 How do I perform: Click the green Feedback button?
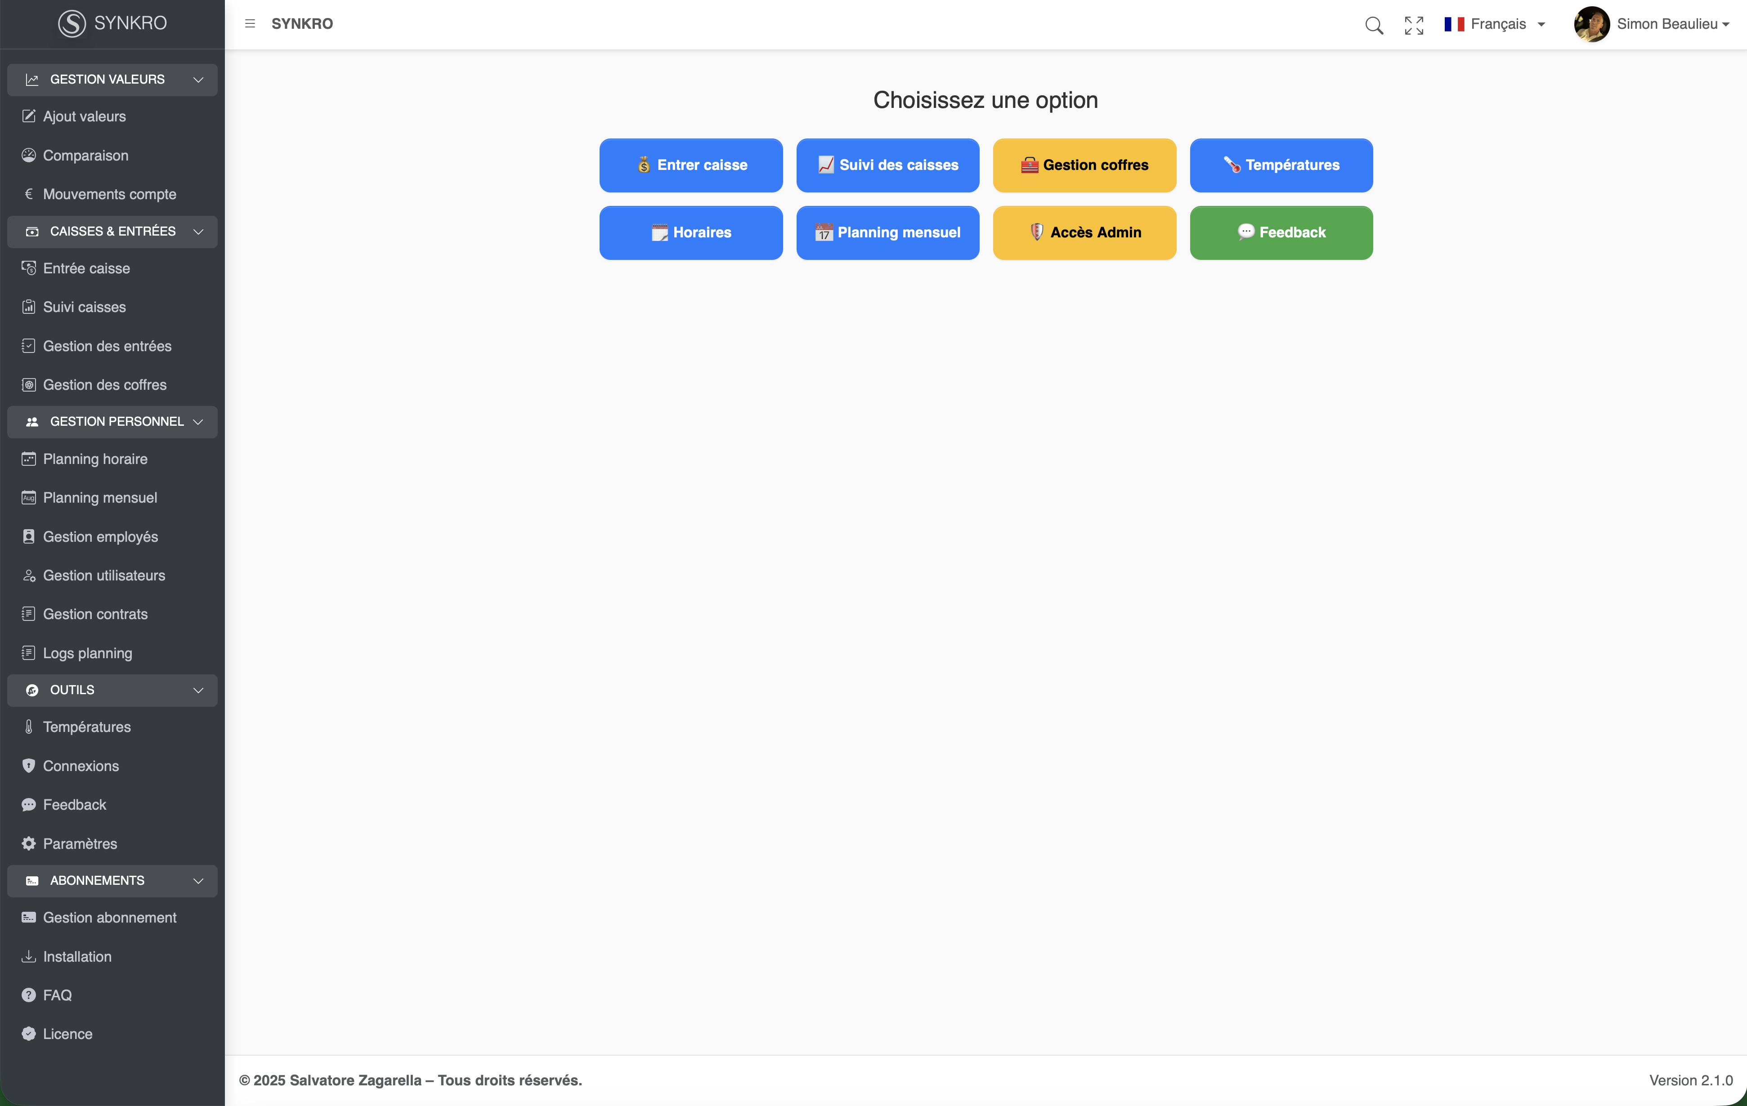(x=1281, y=233)
